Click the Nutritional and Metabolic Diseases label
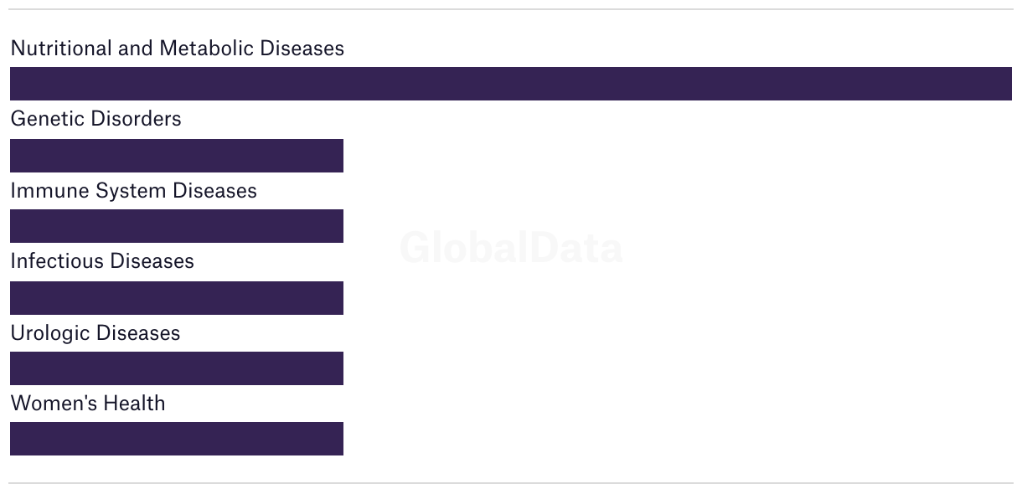The image size is (1022, 494). coord(177,49)
